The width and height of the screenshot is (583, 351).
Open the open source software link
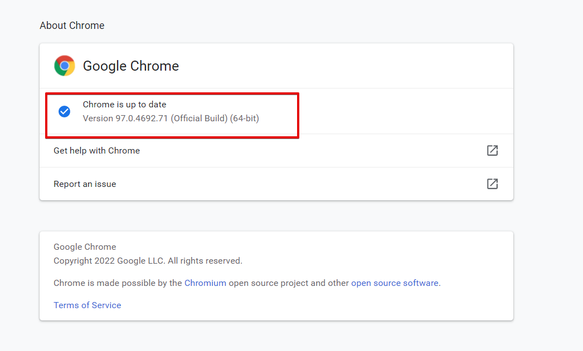pyautogui.click(x=395, y=283)
